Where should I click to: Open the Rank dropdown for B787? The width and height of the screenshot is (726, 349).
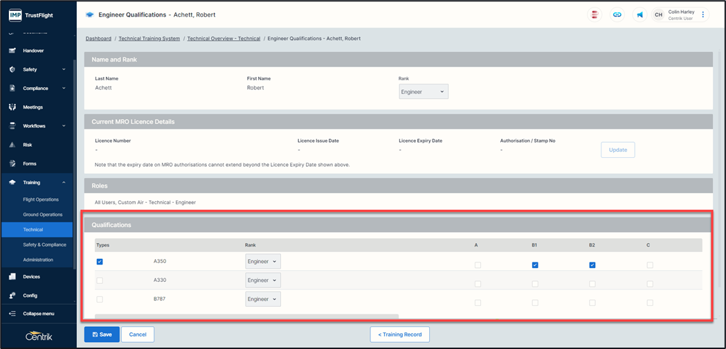[x=263, y=299]
